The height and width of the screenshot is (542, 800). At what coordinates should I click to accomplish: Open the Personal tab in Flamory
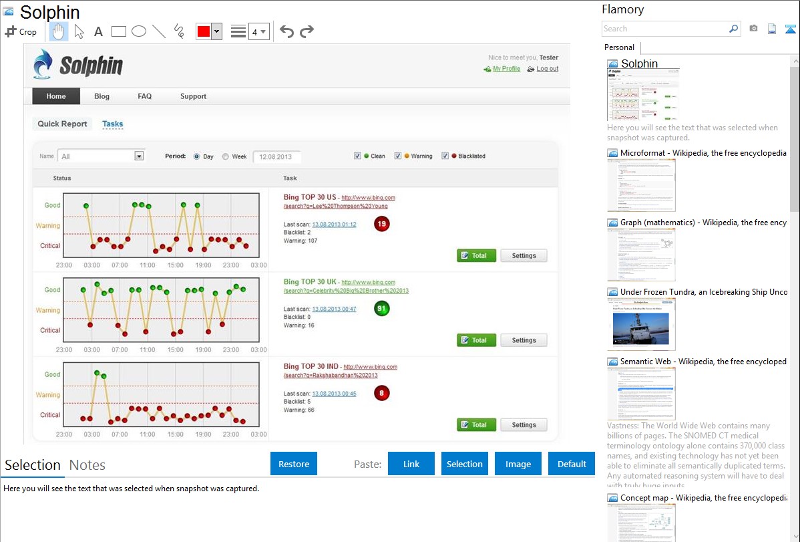coord(620,47)
